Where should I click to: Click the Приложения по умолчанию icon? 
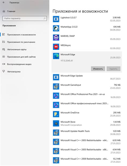4,42
